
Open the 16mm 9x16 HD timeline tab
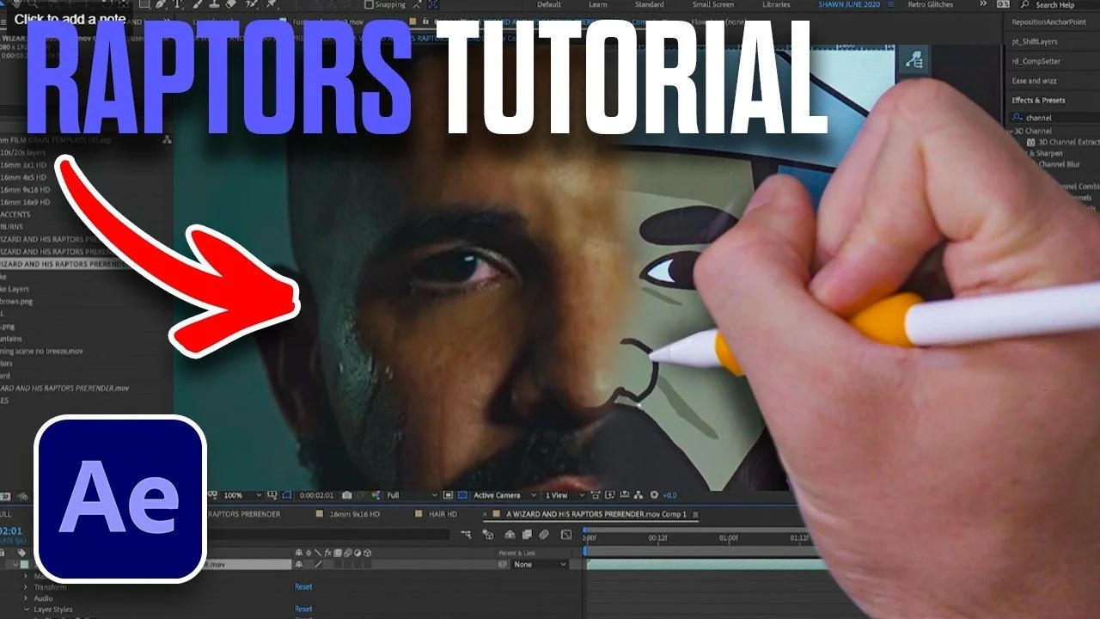pos(355,514)
